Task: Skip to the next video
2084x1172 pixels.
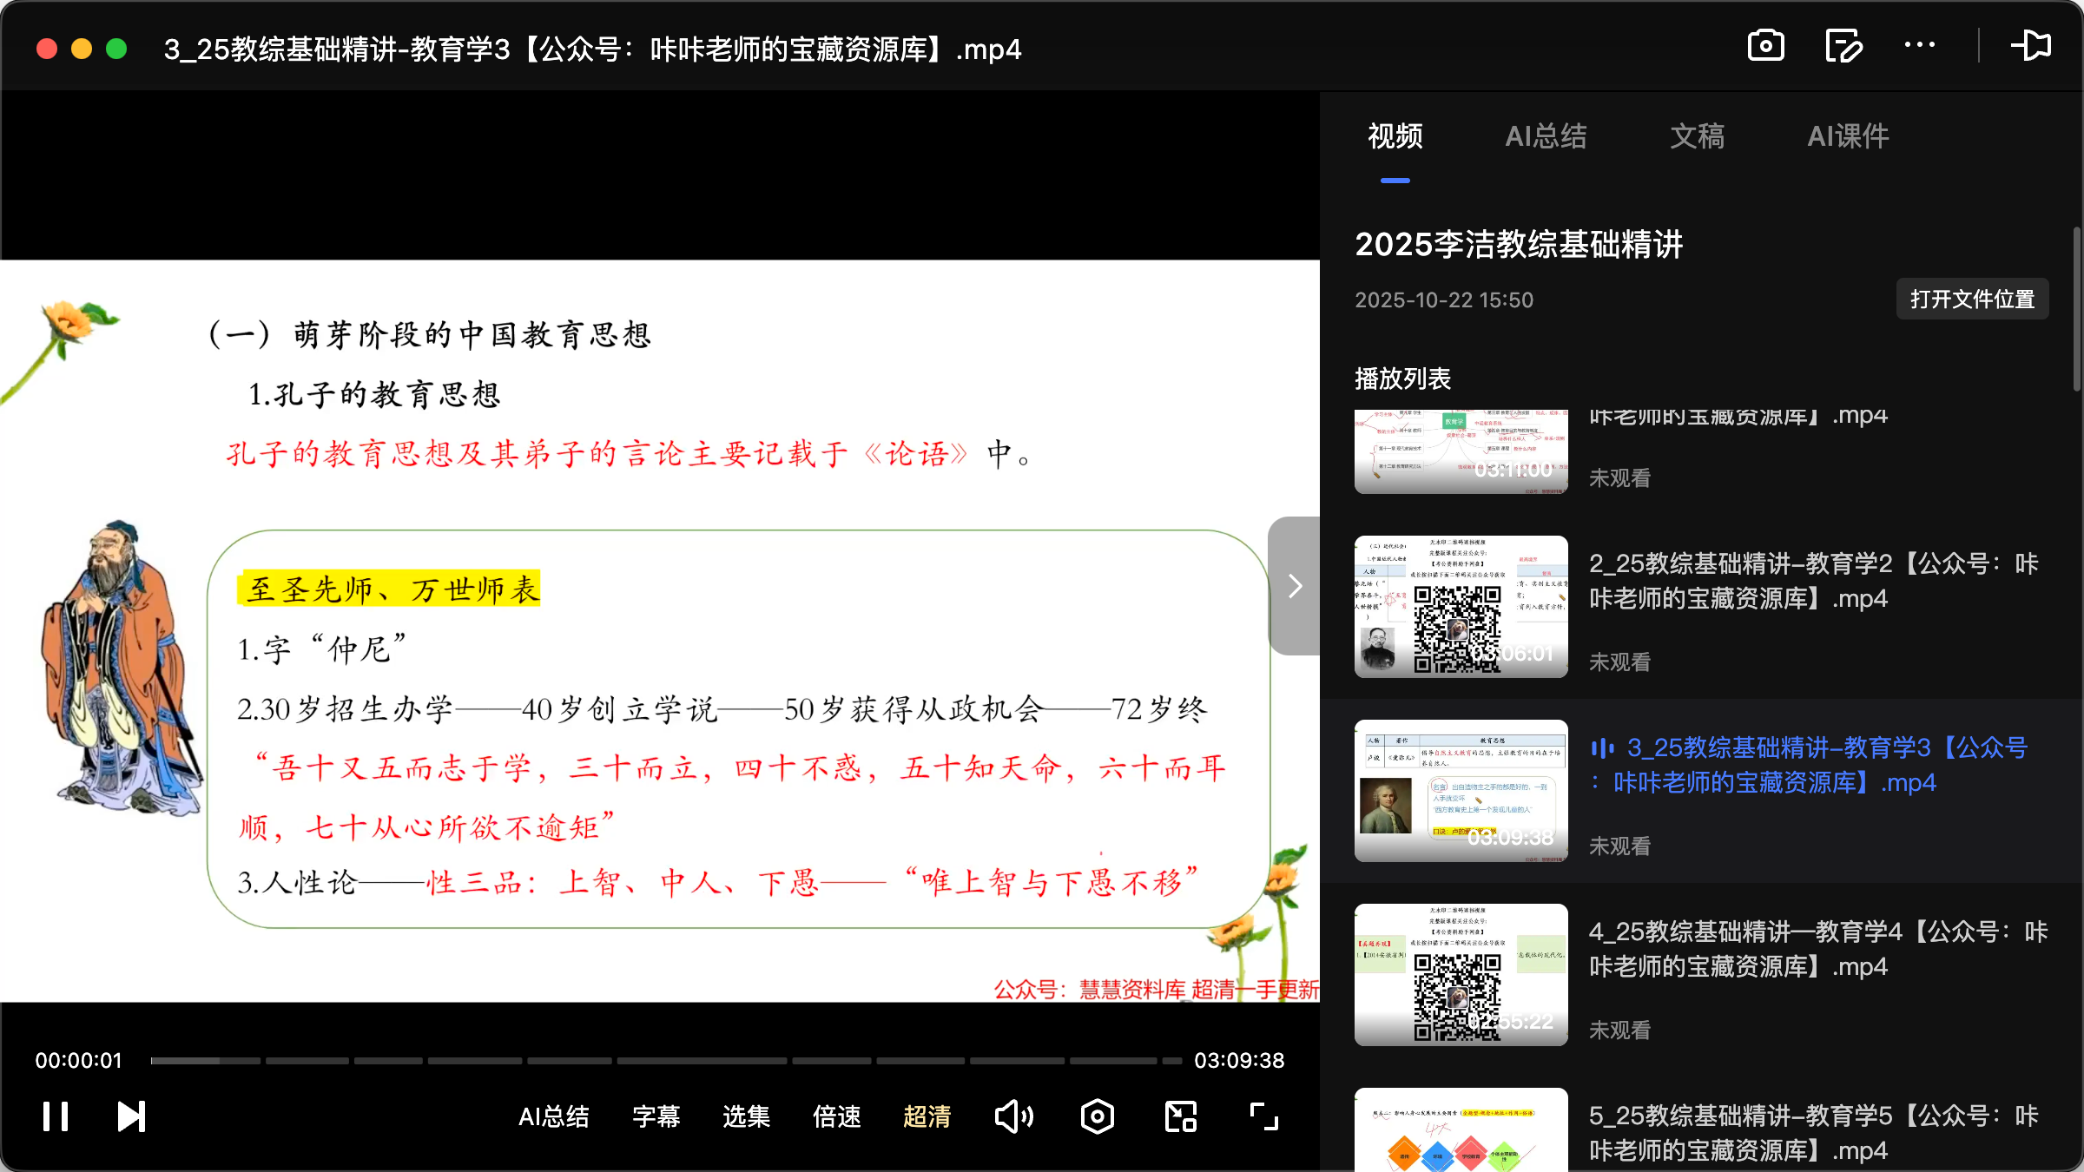Action: [x=130, y=1116]
